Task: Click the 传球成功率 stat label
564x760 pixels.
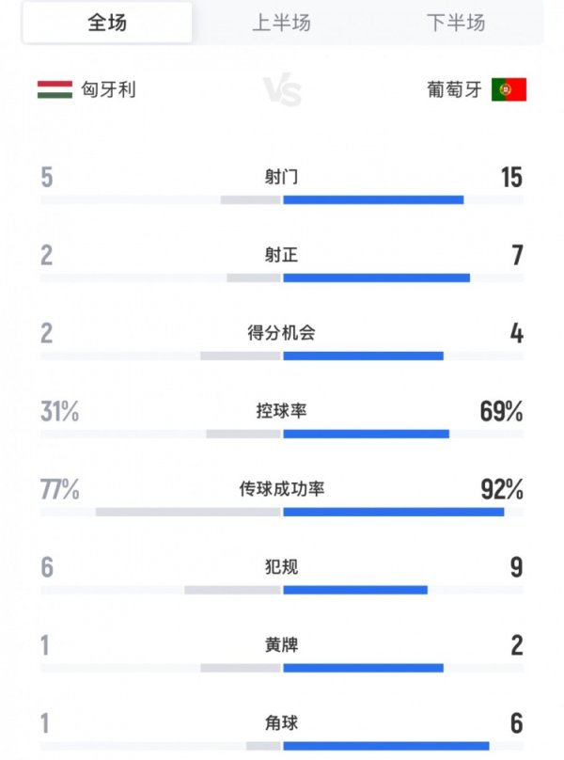Action: [282, 487]
